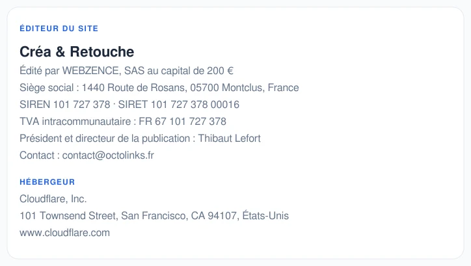Click the text San Francisco, CA 94107
The width and height of the screenshot is (471, 266).
179,215
